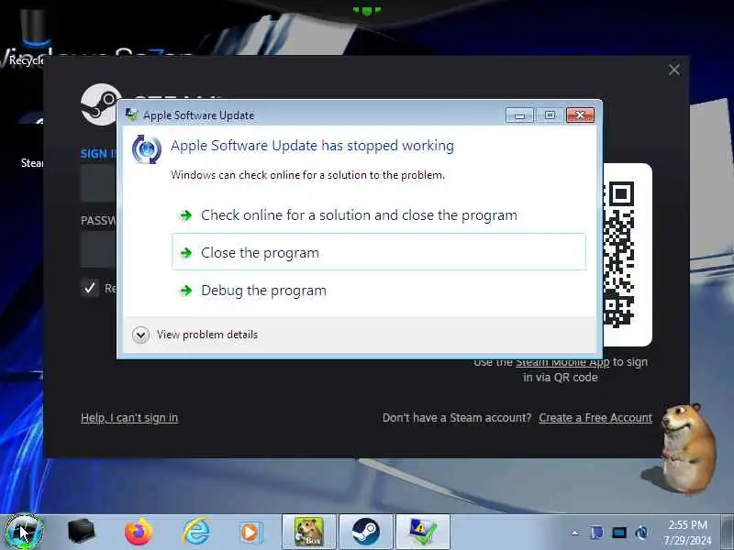Switch to Steam in the taskbar
734x550 pixels.
pyautogui.click(x=365, y=532)
